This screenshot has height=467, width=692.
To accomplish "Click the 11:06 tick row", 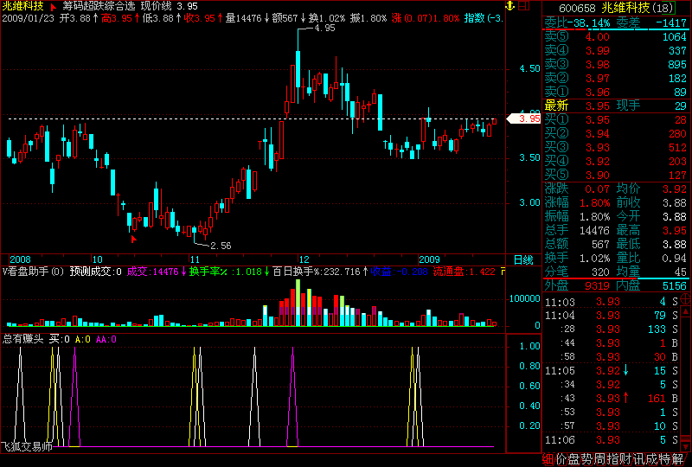I will pos(612,439).
